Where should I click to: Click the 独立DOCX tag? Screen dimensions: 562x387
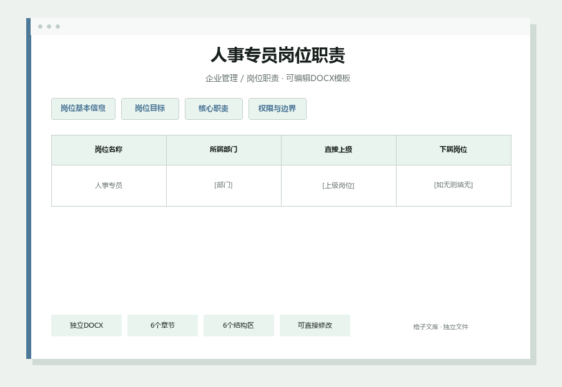click(86, 325)
